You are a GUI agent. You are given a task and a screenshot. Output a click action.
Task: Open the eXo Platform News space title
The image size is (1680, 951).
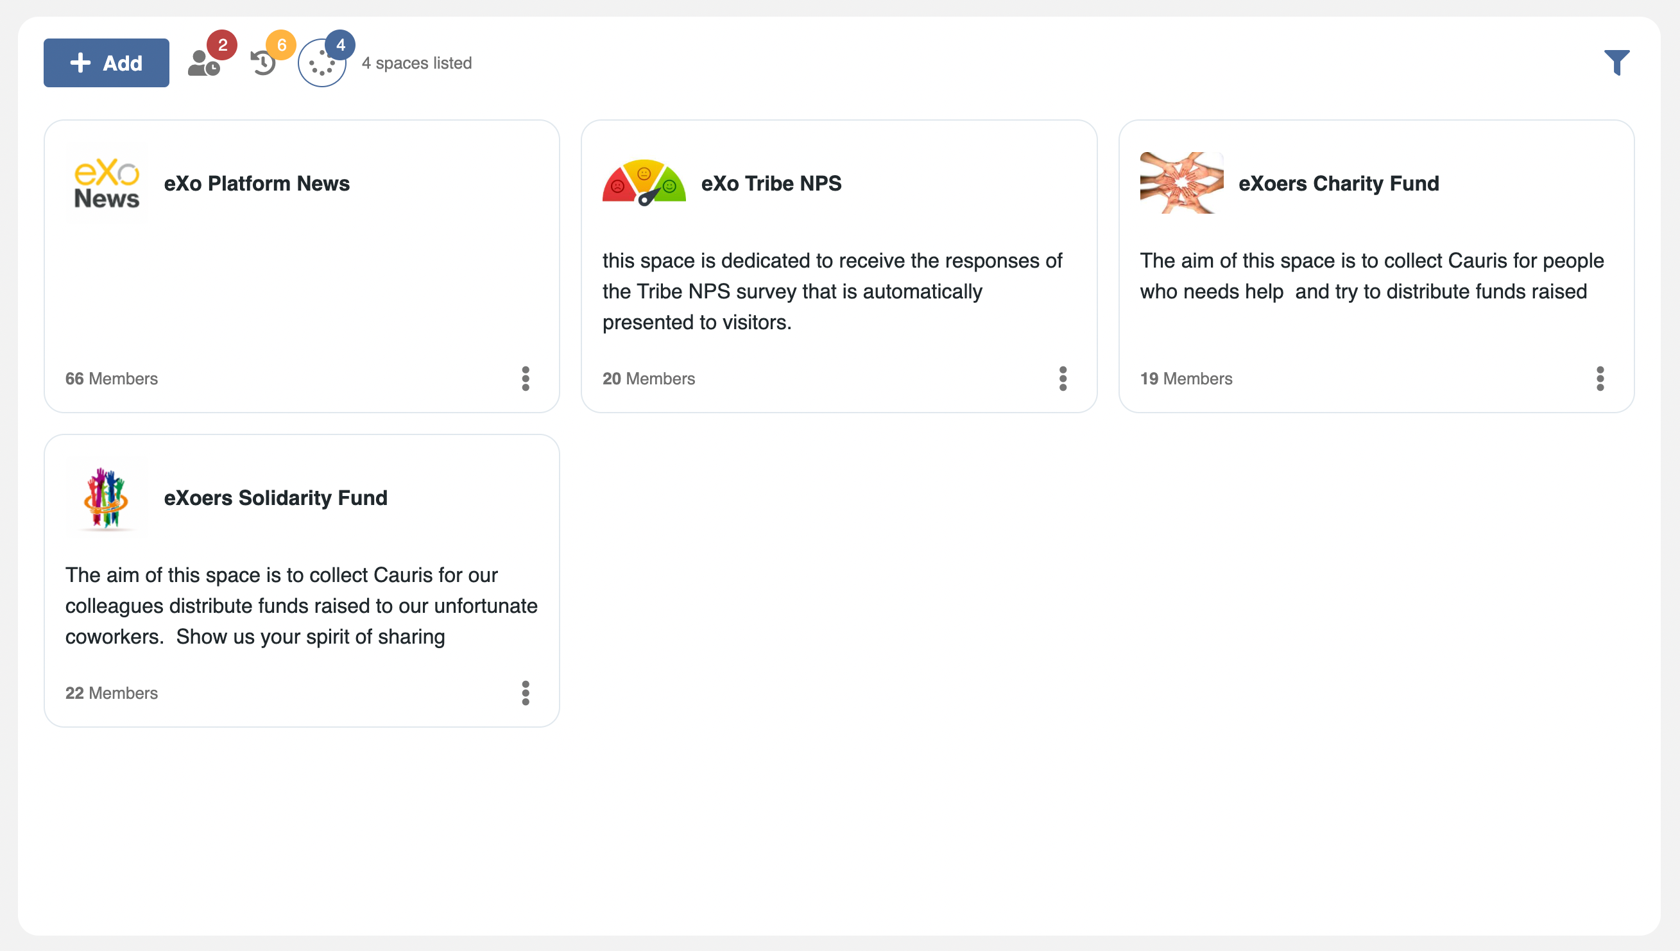(x=257, y=184)
